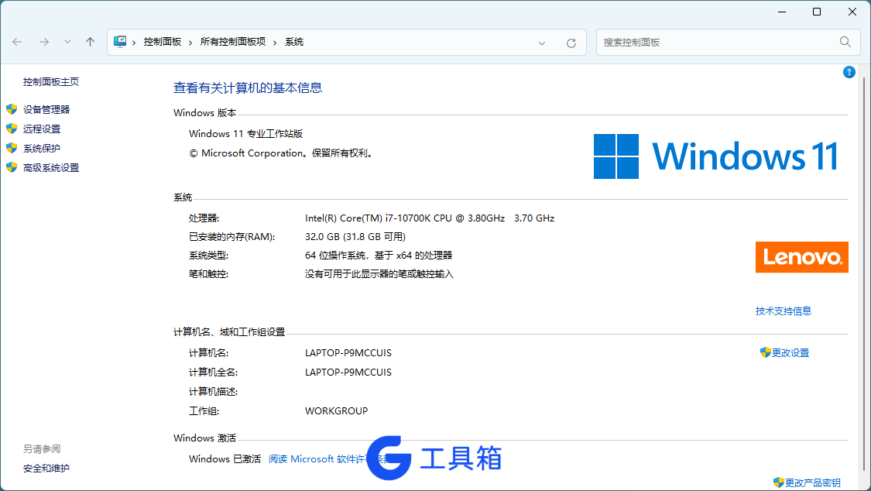
Task: Expand chevron after 所有控制面板项 breadcrumb
Action: coord(275,43)
